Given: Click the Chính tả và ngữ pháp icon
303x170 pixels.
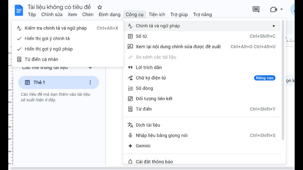Looking at the screenshot, I should click(x=130, y=26).
